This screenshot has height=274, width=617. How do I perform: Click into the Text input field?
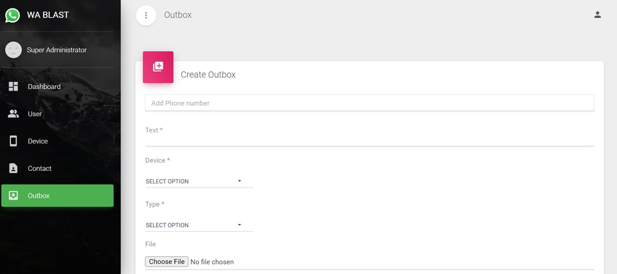[x=370, y=139]
